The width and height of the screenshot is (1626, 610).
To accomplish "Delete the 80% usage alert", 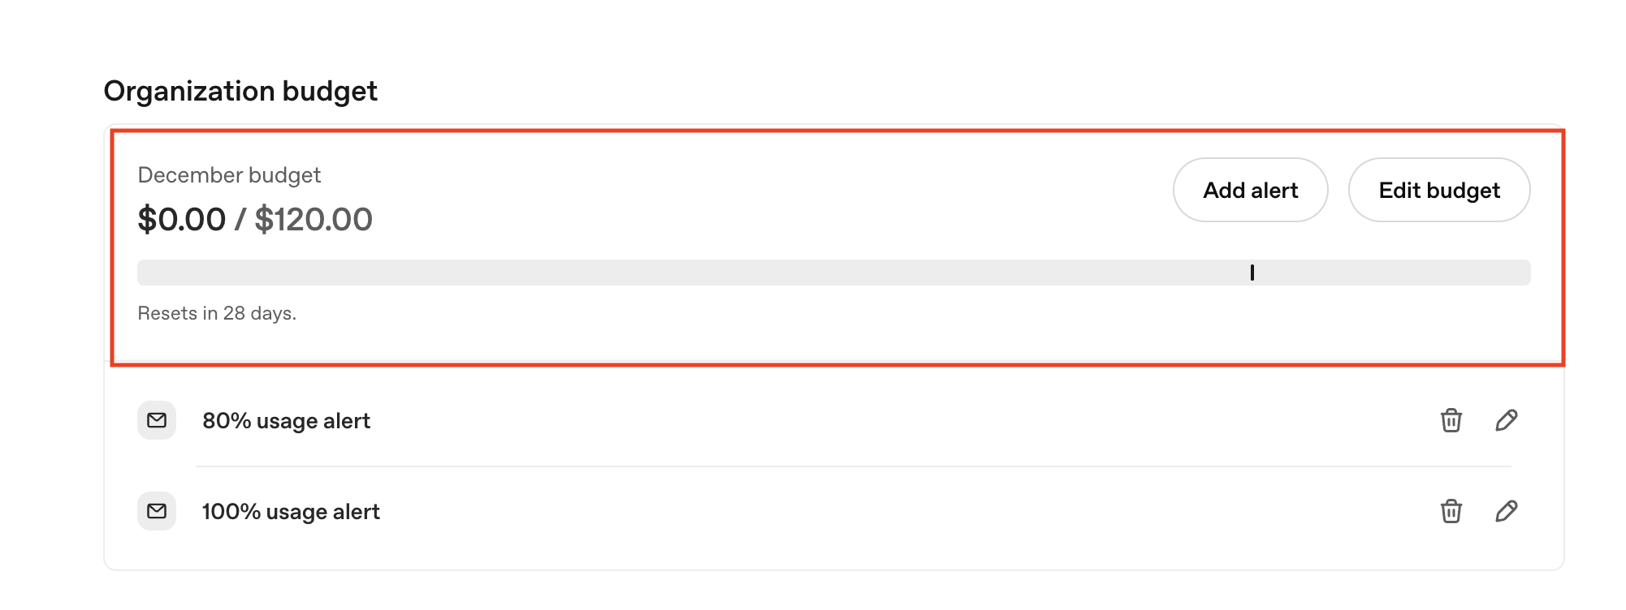I will (1451, 420).
